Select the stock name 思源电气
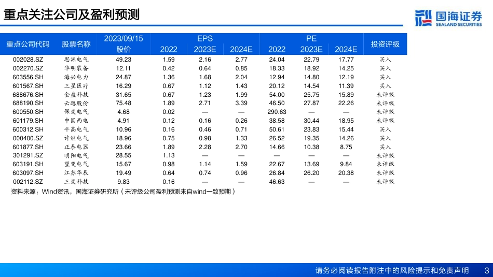This screenshot has width=493, height=277. tap(76, 60)
